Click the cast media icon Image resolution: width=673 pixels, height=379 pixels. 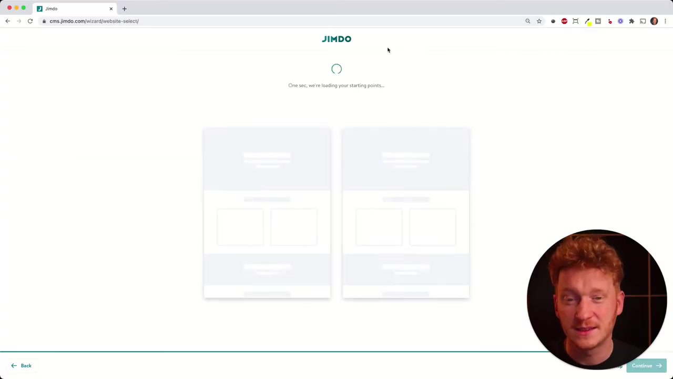click(x=643, y=21)
